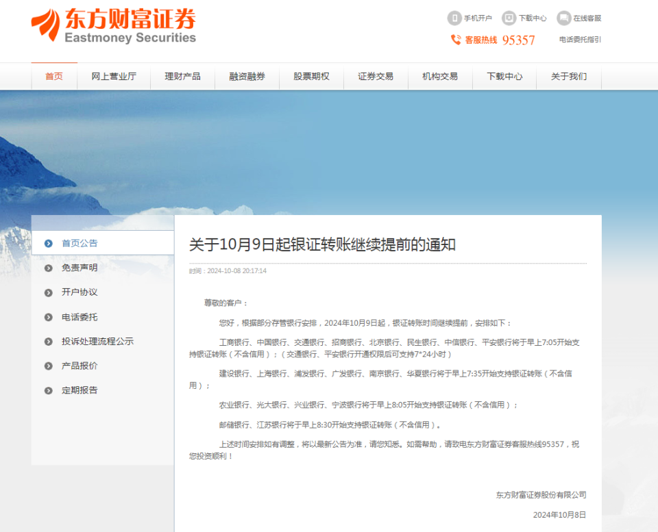Click the arrow icon beside 定期报告
This screenshot has height=532, width=658.
(x=48, y=390)
